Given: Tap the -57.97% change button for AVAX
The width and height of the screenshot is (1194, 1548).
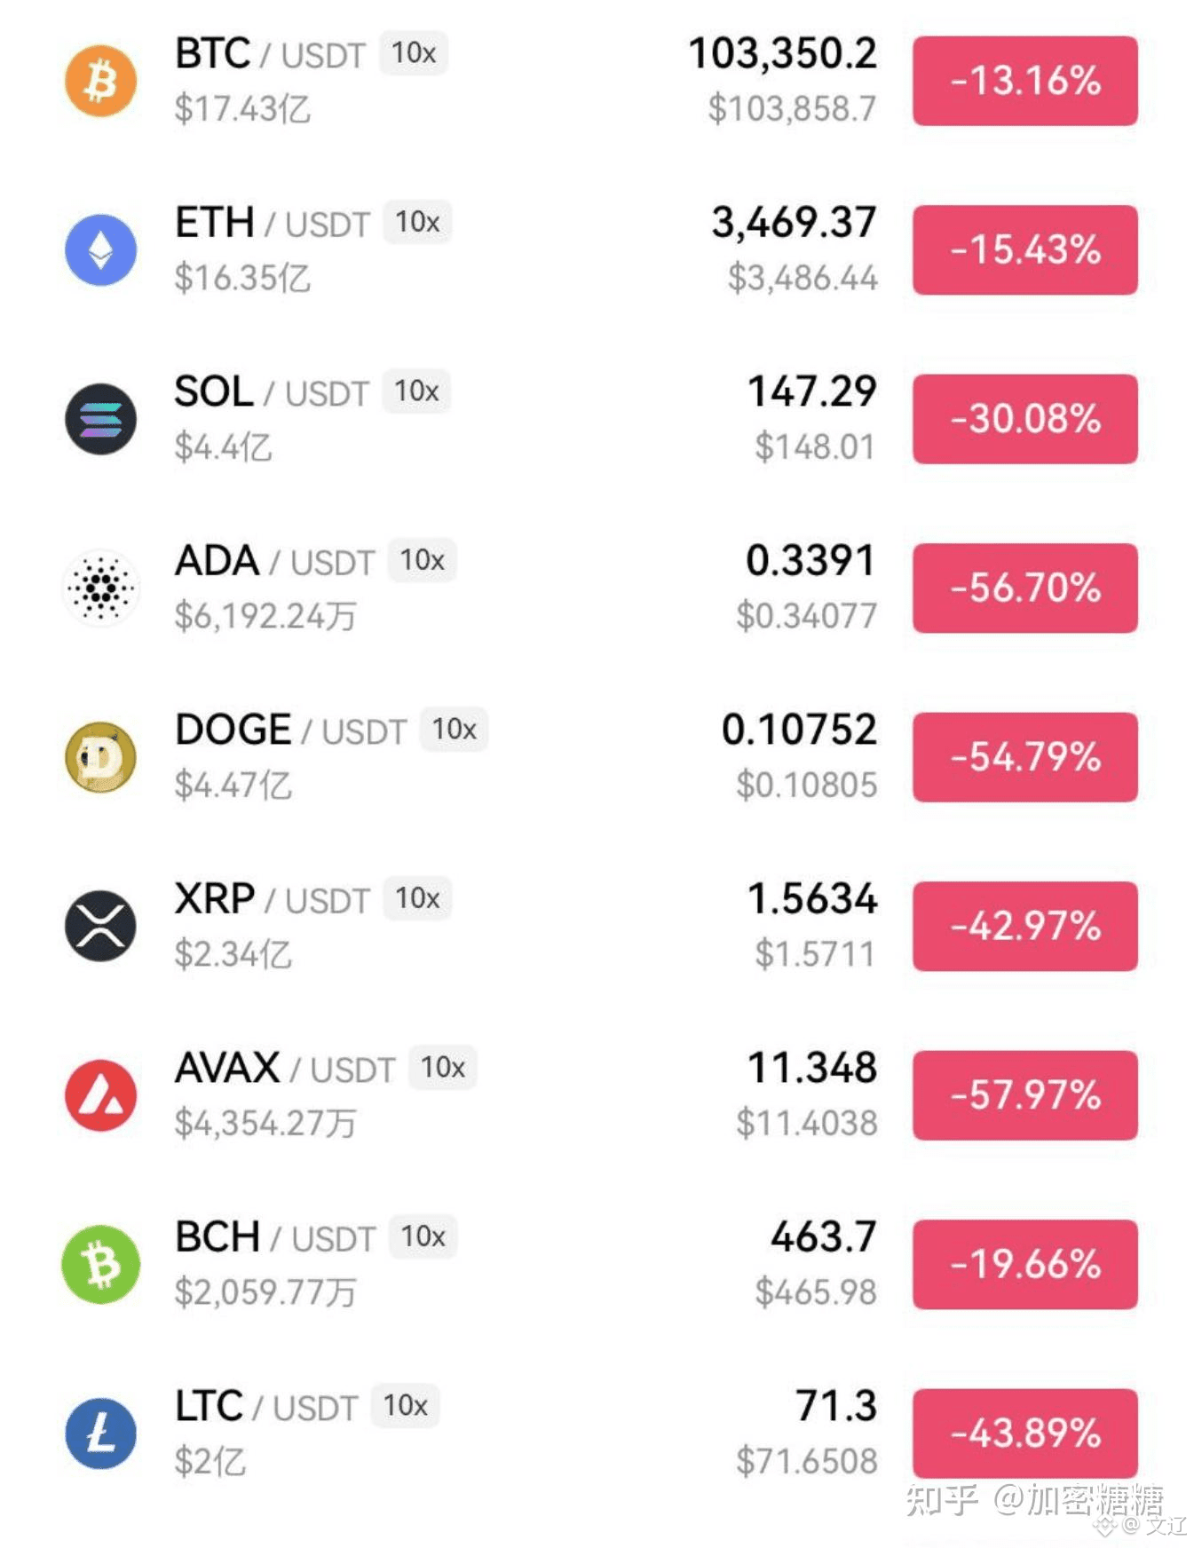Looking at the screenshot, I should 1024,1095.
